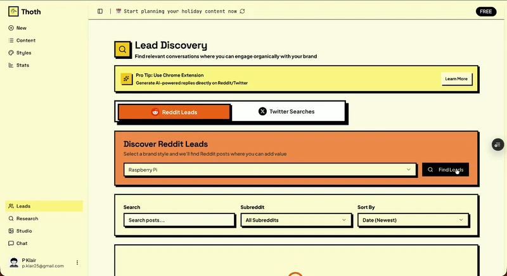Open the All Subreddits dropdown
Screen dimensions: 507x276
coord(296,220)
